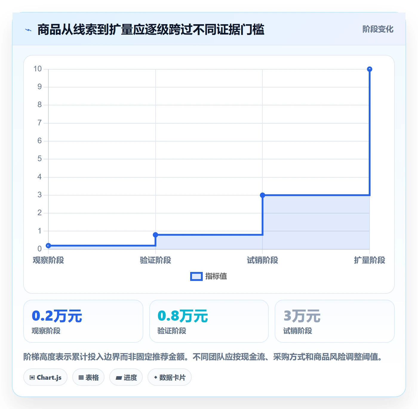Click the 扩量阶段 x-axis label

pyautogui.click(x=370, y=260)
